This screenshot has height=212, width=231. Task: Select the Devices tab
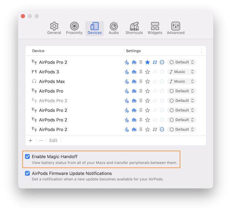94,28
